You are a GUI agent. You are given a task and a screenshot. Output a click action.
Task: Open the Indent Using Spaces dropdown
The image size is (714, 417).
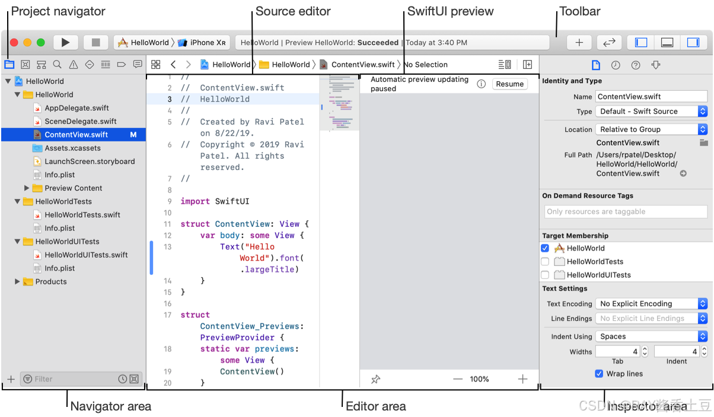click(651, 336)
